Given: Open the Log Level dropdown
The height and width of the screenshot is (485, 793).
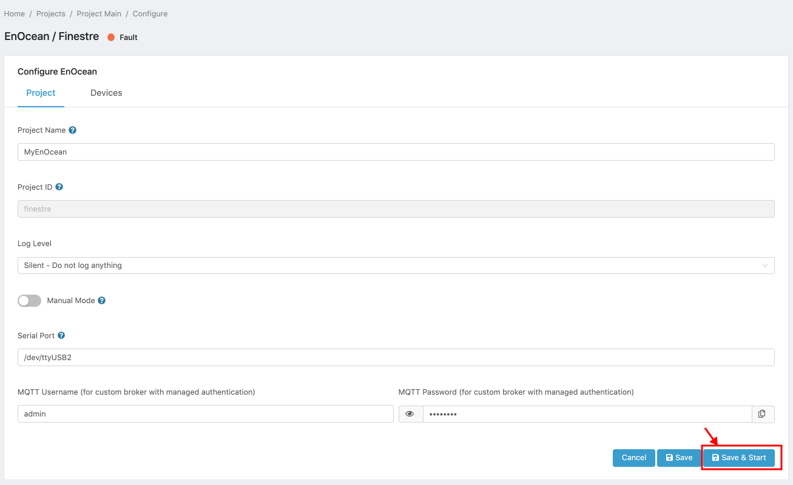Looking at the screenshot, I should point(396,266).
